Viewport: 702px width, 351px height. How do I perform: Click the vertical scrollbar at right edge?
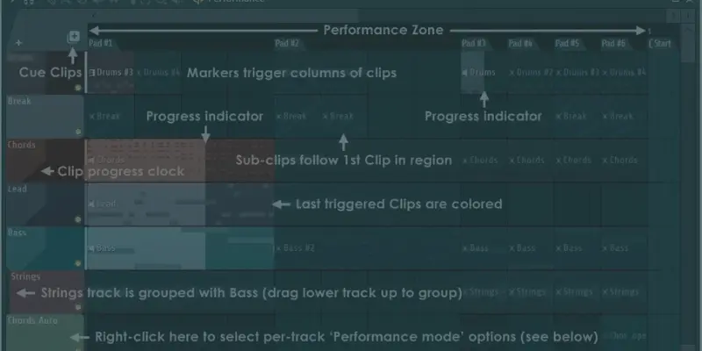688,44
